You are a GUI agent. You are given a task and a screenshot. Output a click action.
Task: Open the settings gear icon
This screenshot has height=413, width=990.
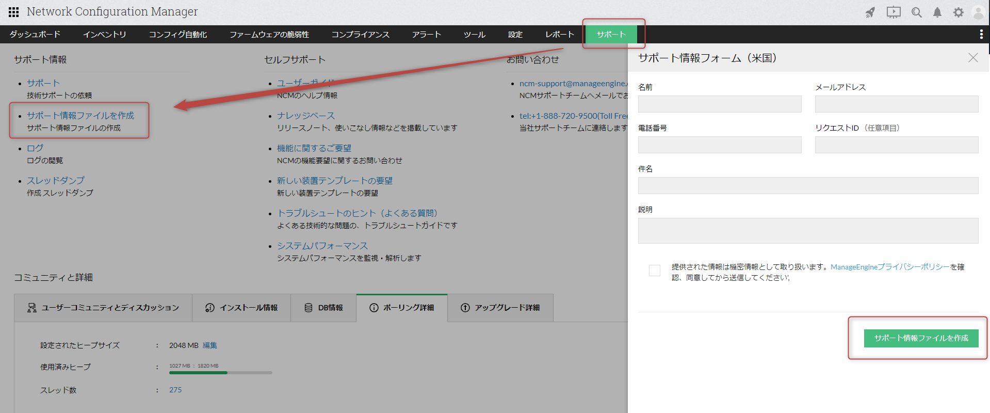[958, 12]
